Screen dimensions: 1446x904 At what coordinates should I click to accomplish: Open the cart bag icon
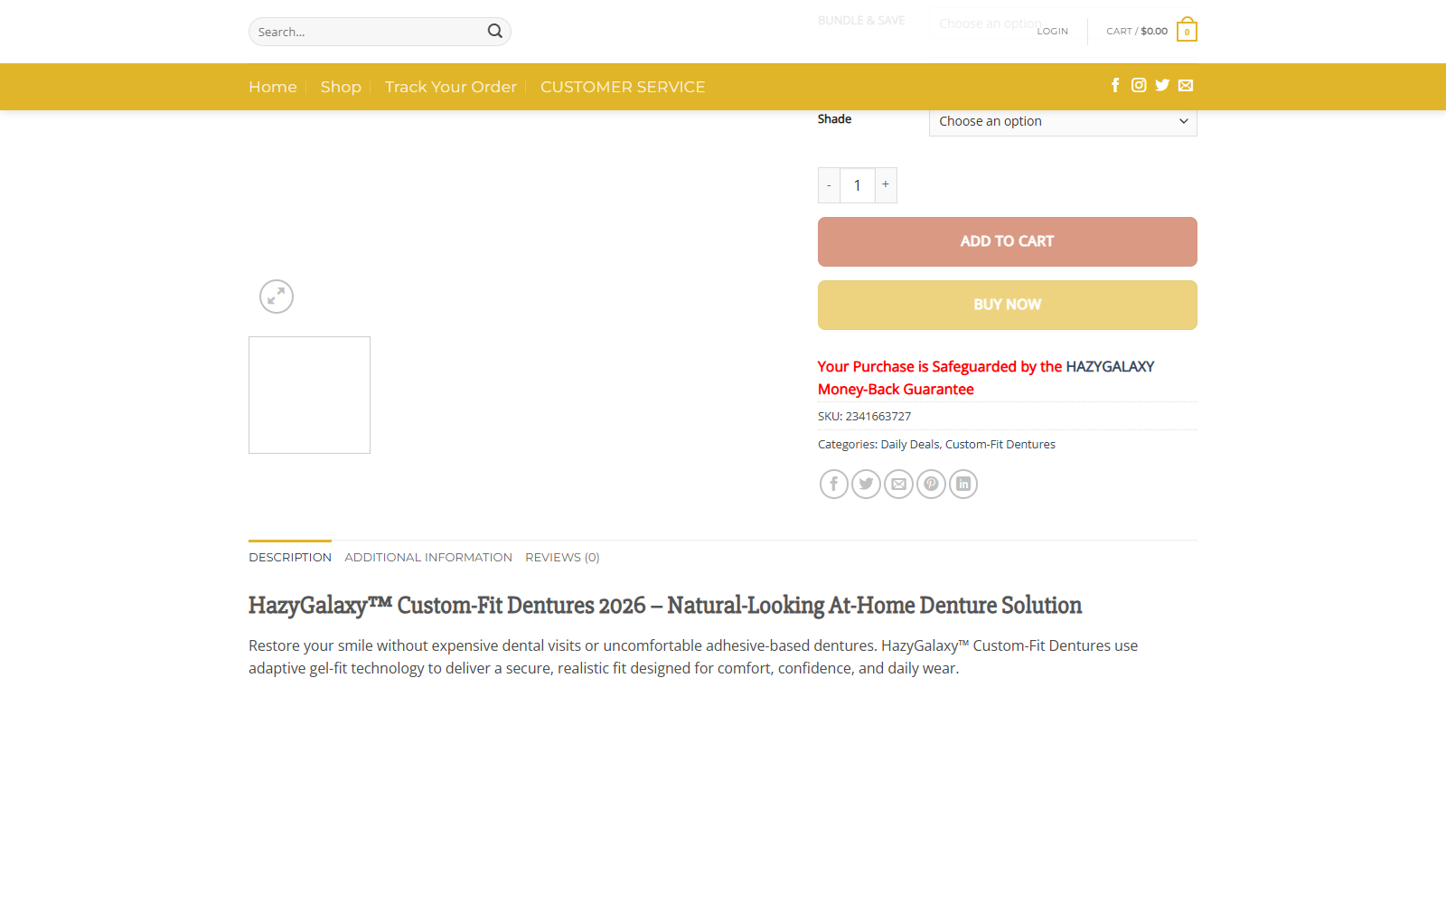tap(1187, 31)
